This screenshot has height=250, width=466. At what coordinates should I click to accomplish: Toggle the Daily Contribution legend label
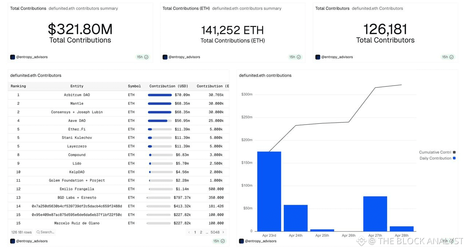435,158
